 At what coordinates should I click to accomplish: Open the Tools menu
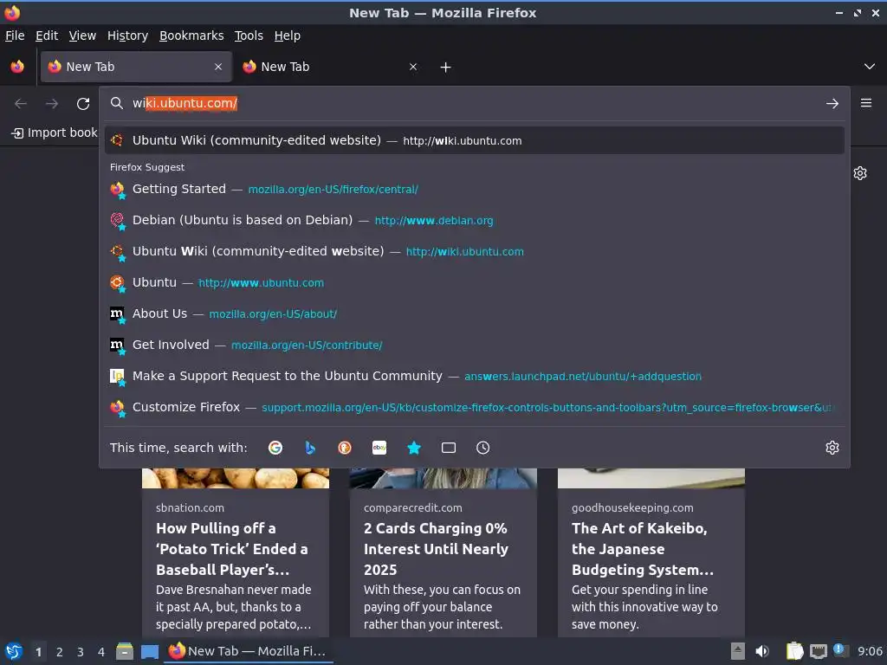coord(249,36)
